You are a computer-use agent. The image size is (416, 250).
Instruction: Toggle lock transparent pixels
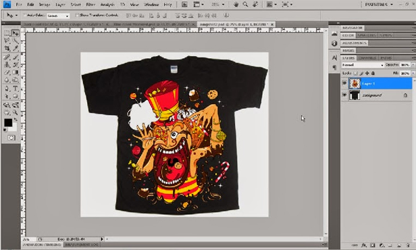tap(355, 73)
